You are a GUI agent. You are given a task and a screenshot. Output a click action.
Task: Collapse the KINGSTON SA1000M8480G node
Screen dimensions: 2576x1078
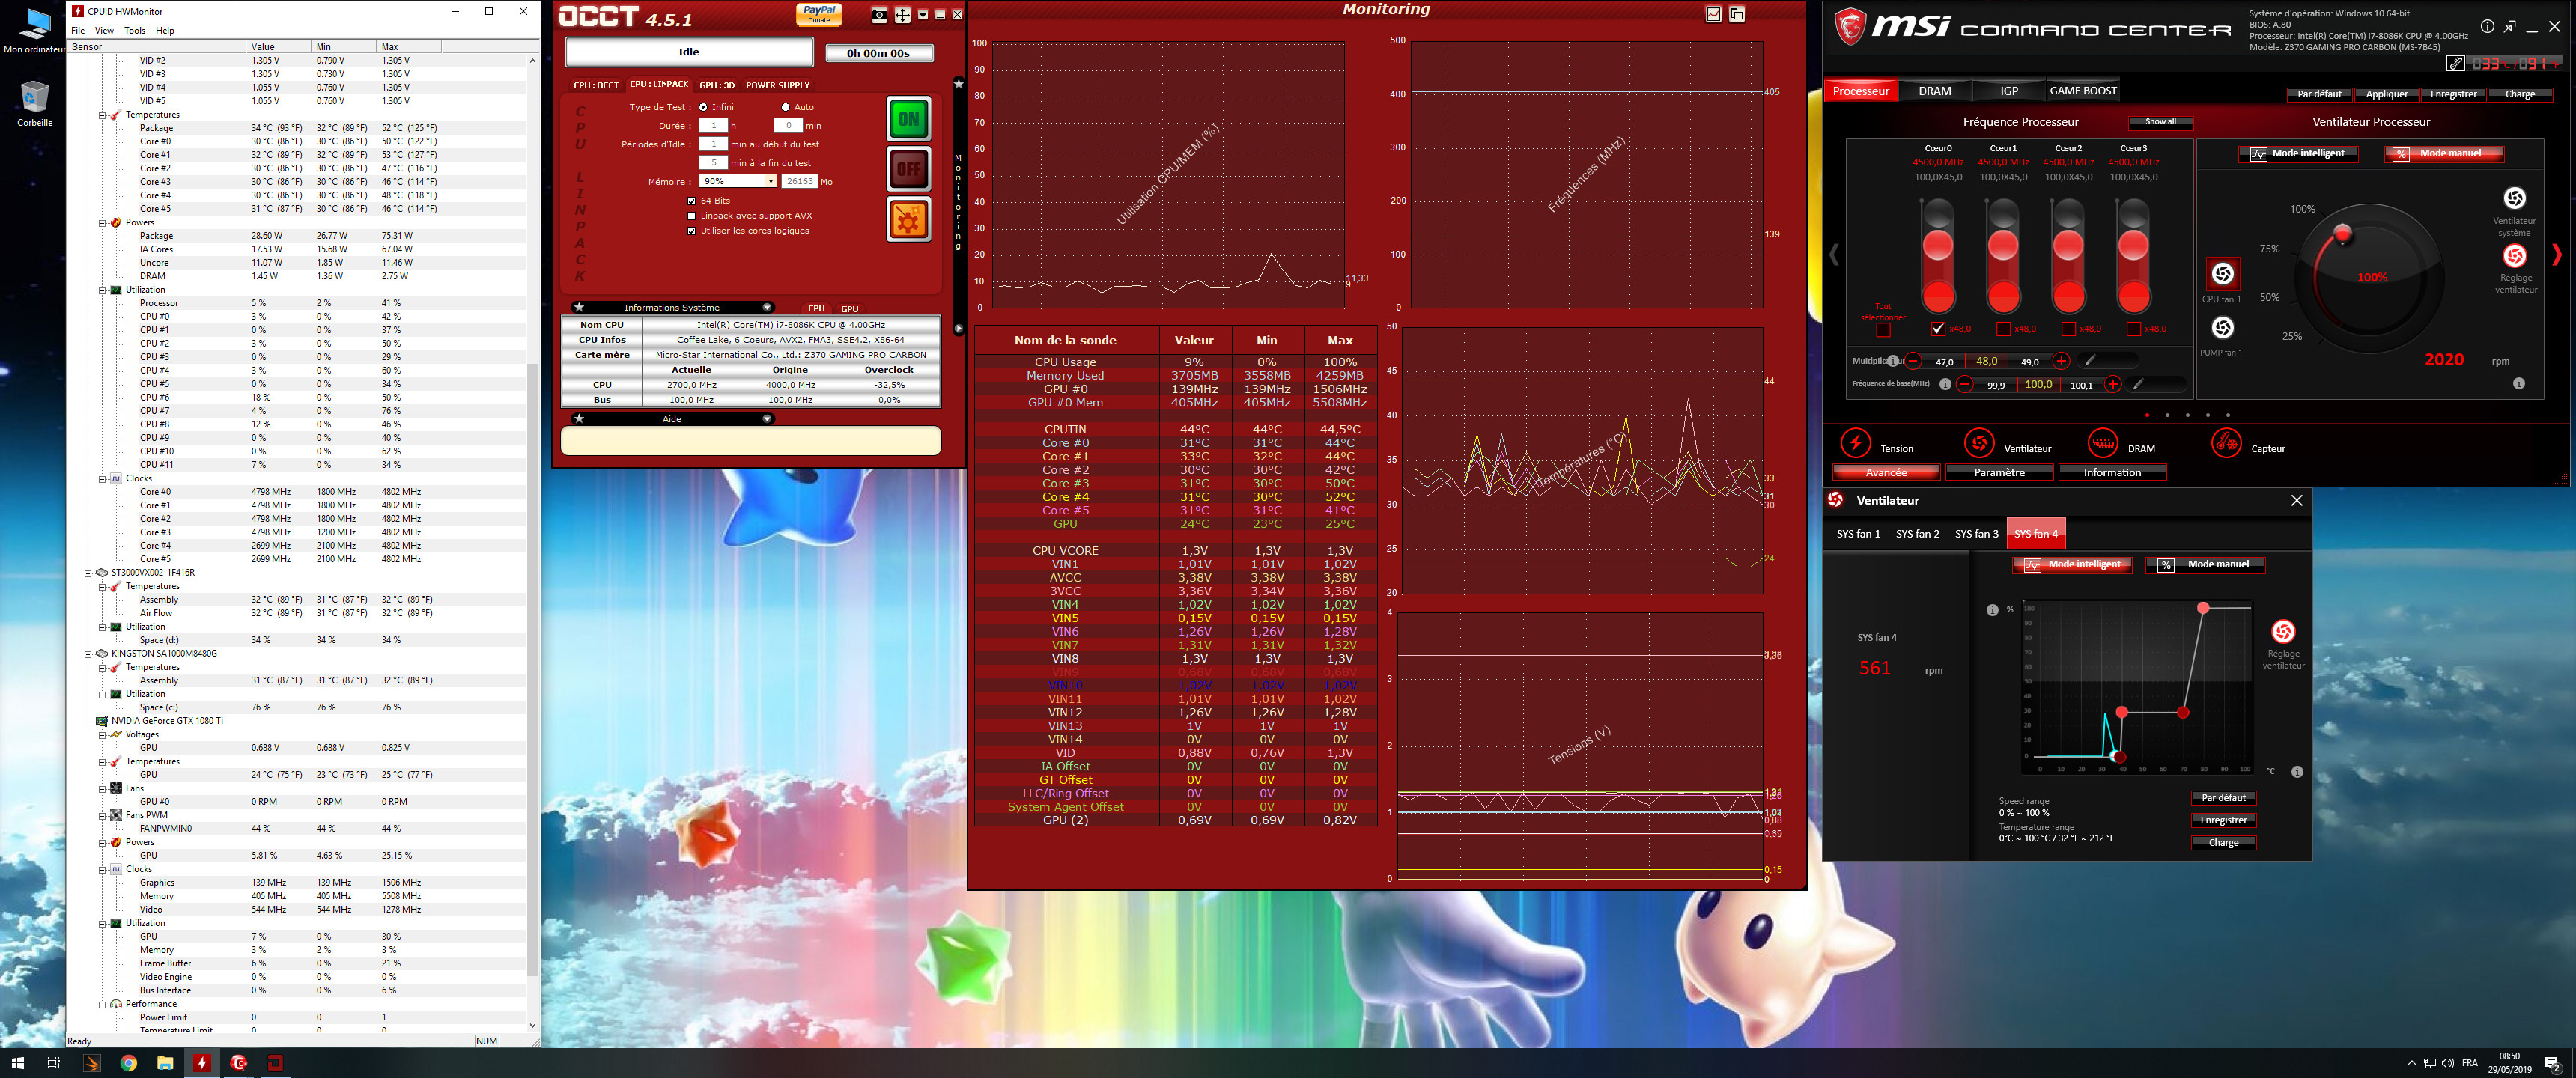[88, 654]
